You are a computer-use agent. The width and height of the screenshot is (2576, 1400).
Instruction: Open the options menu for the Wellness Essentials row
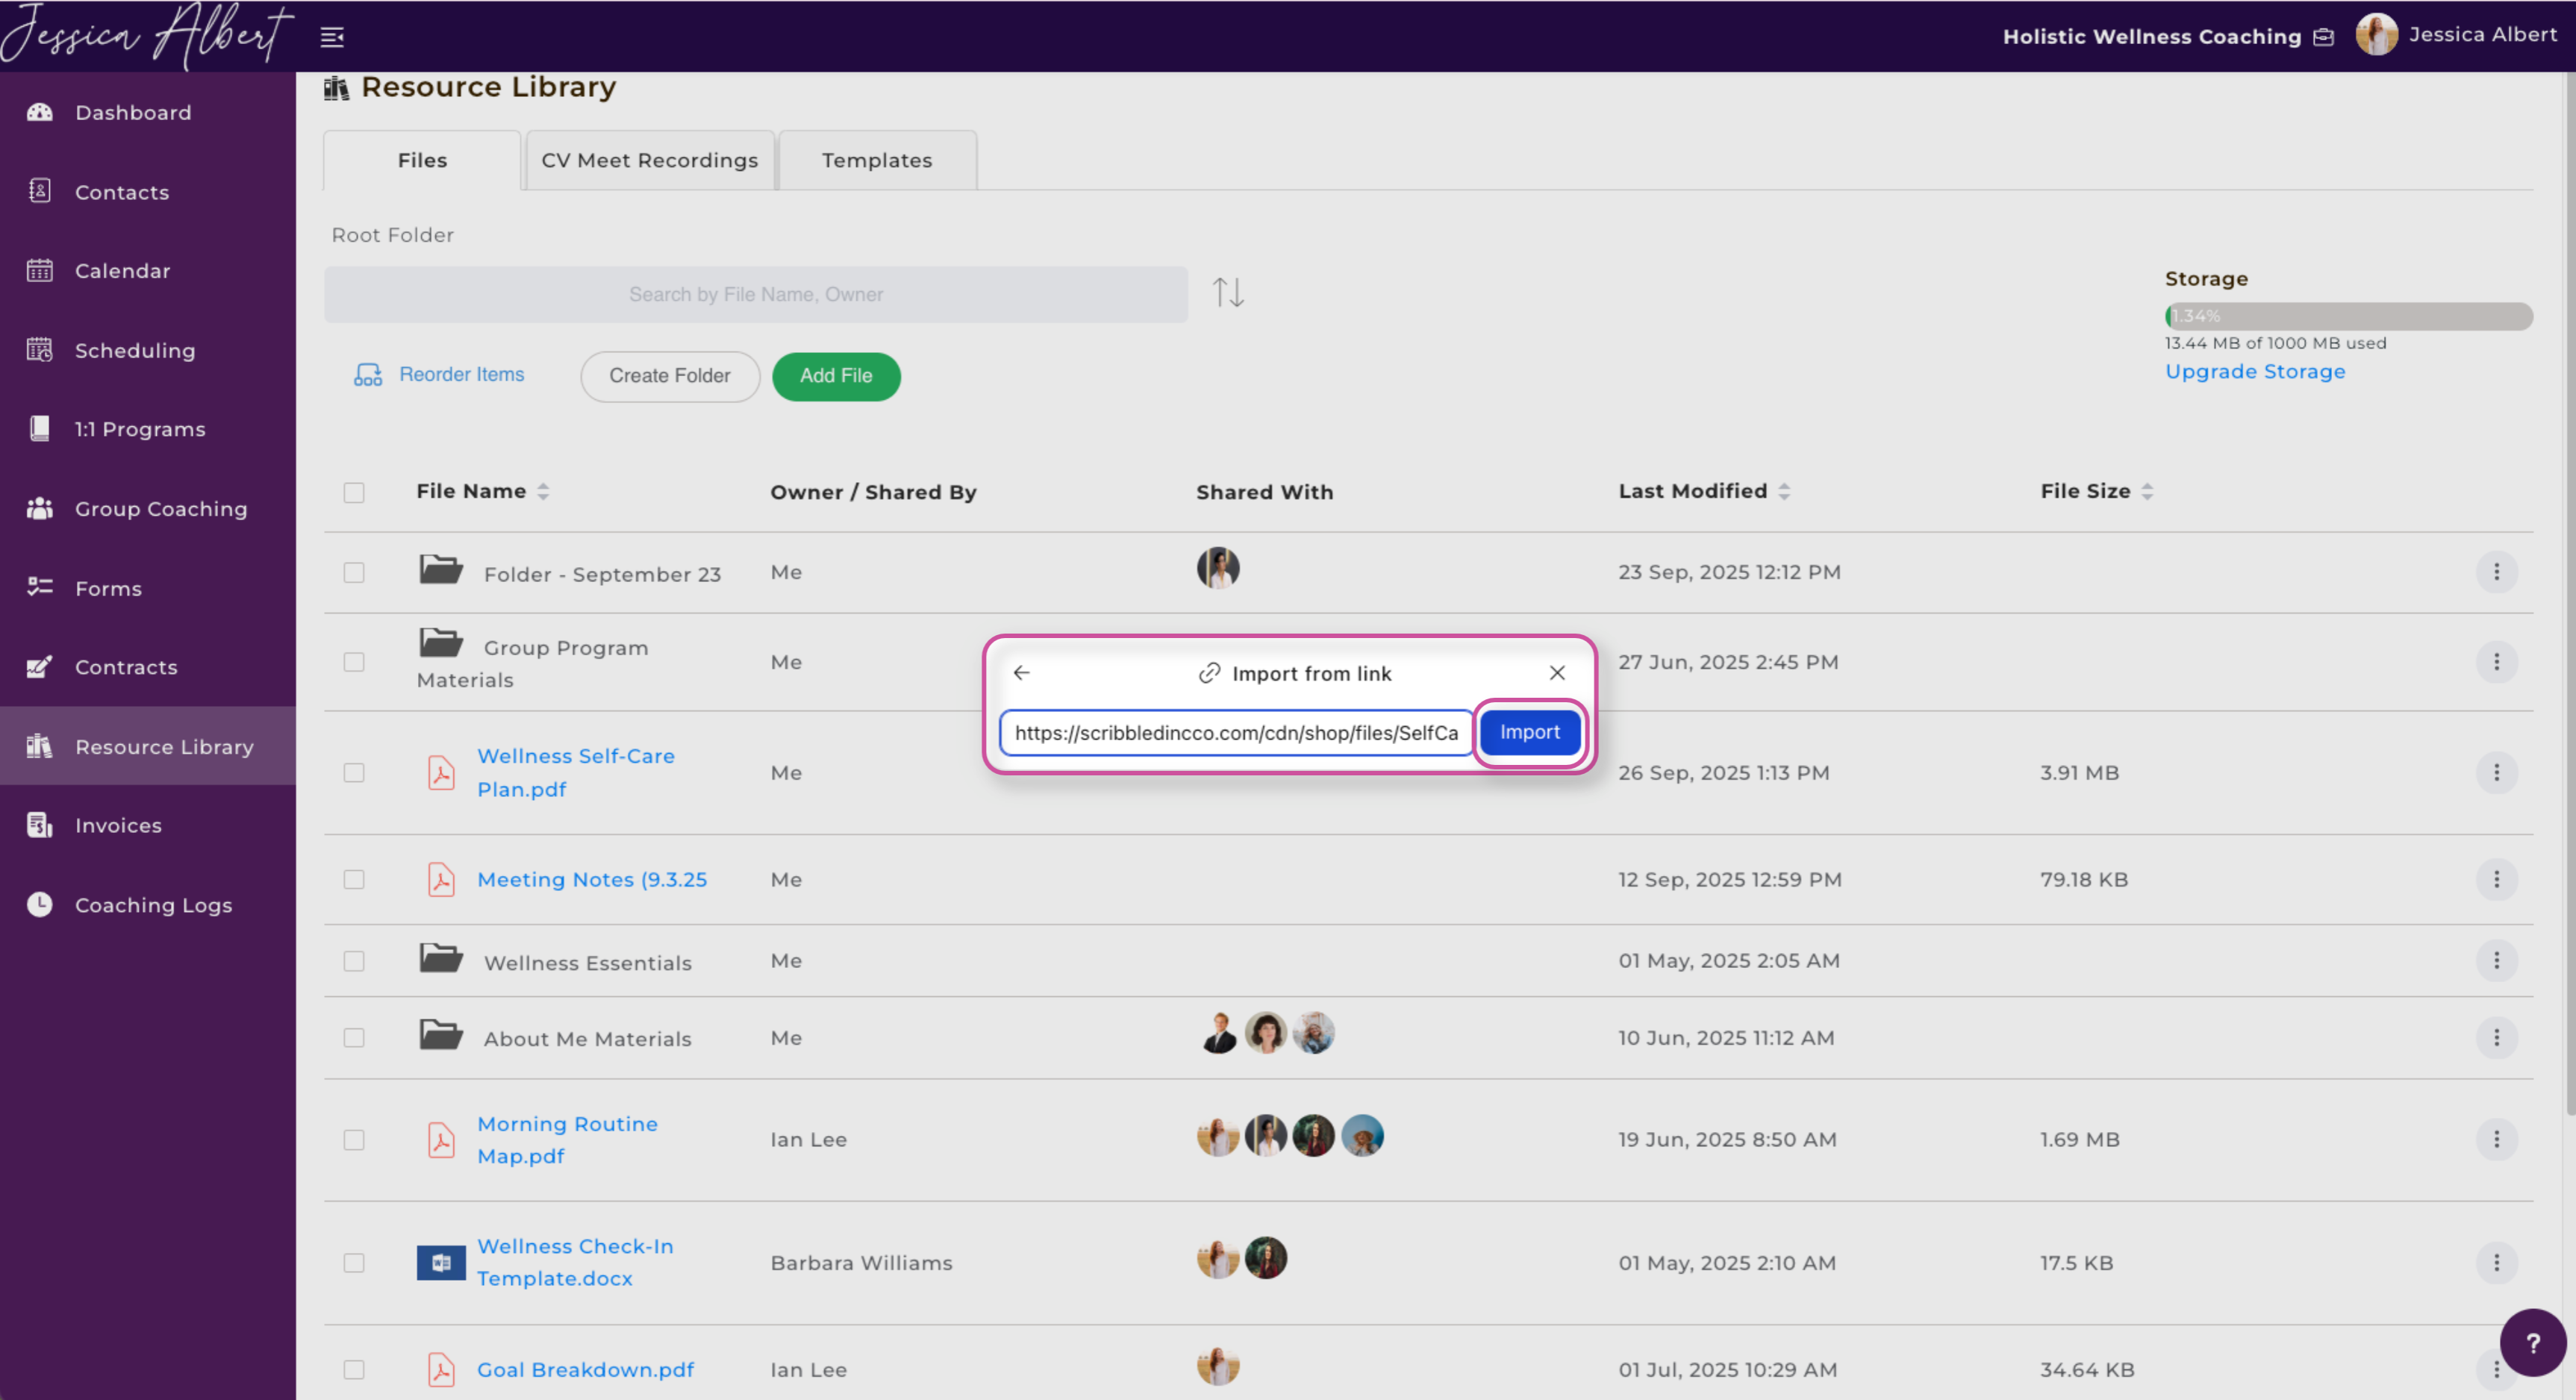tap(2496, 960)
